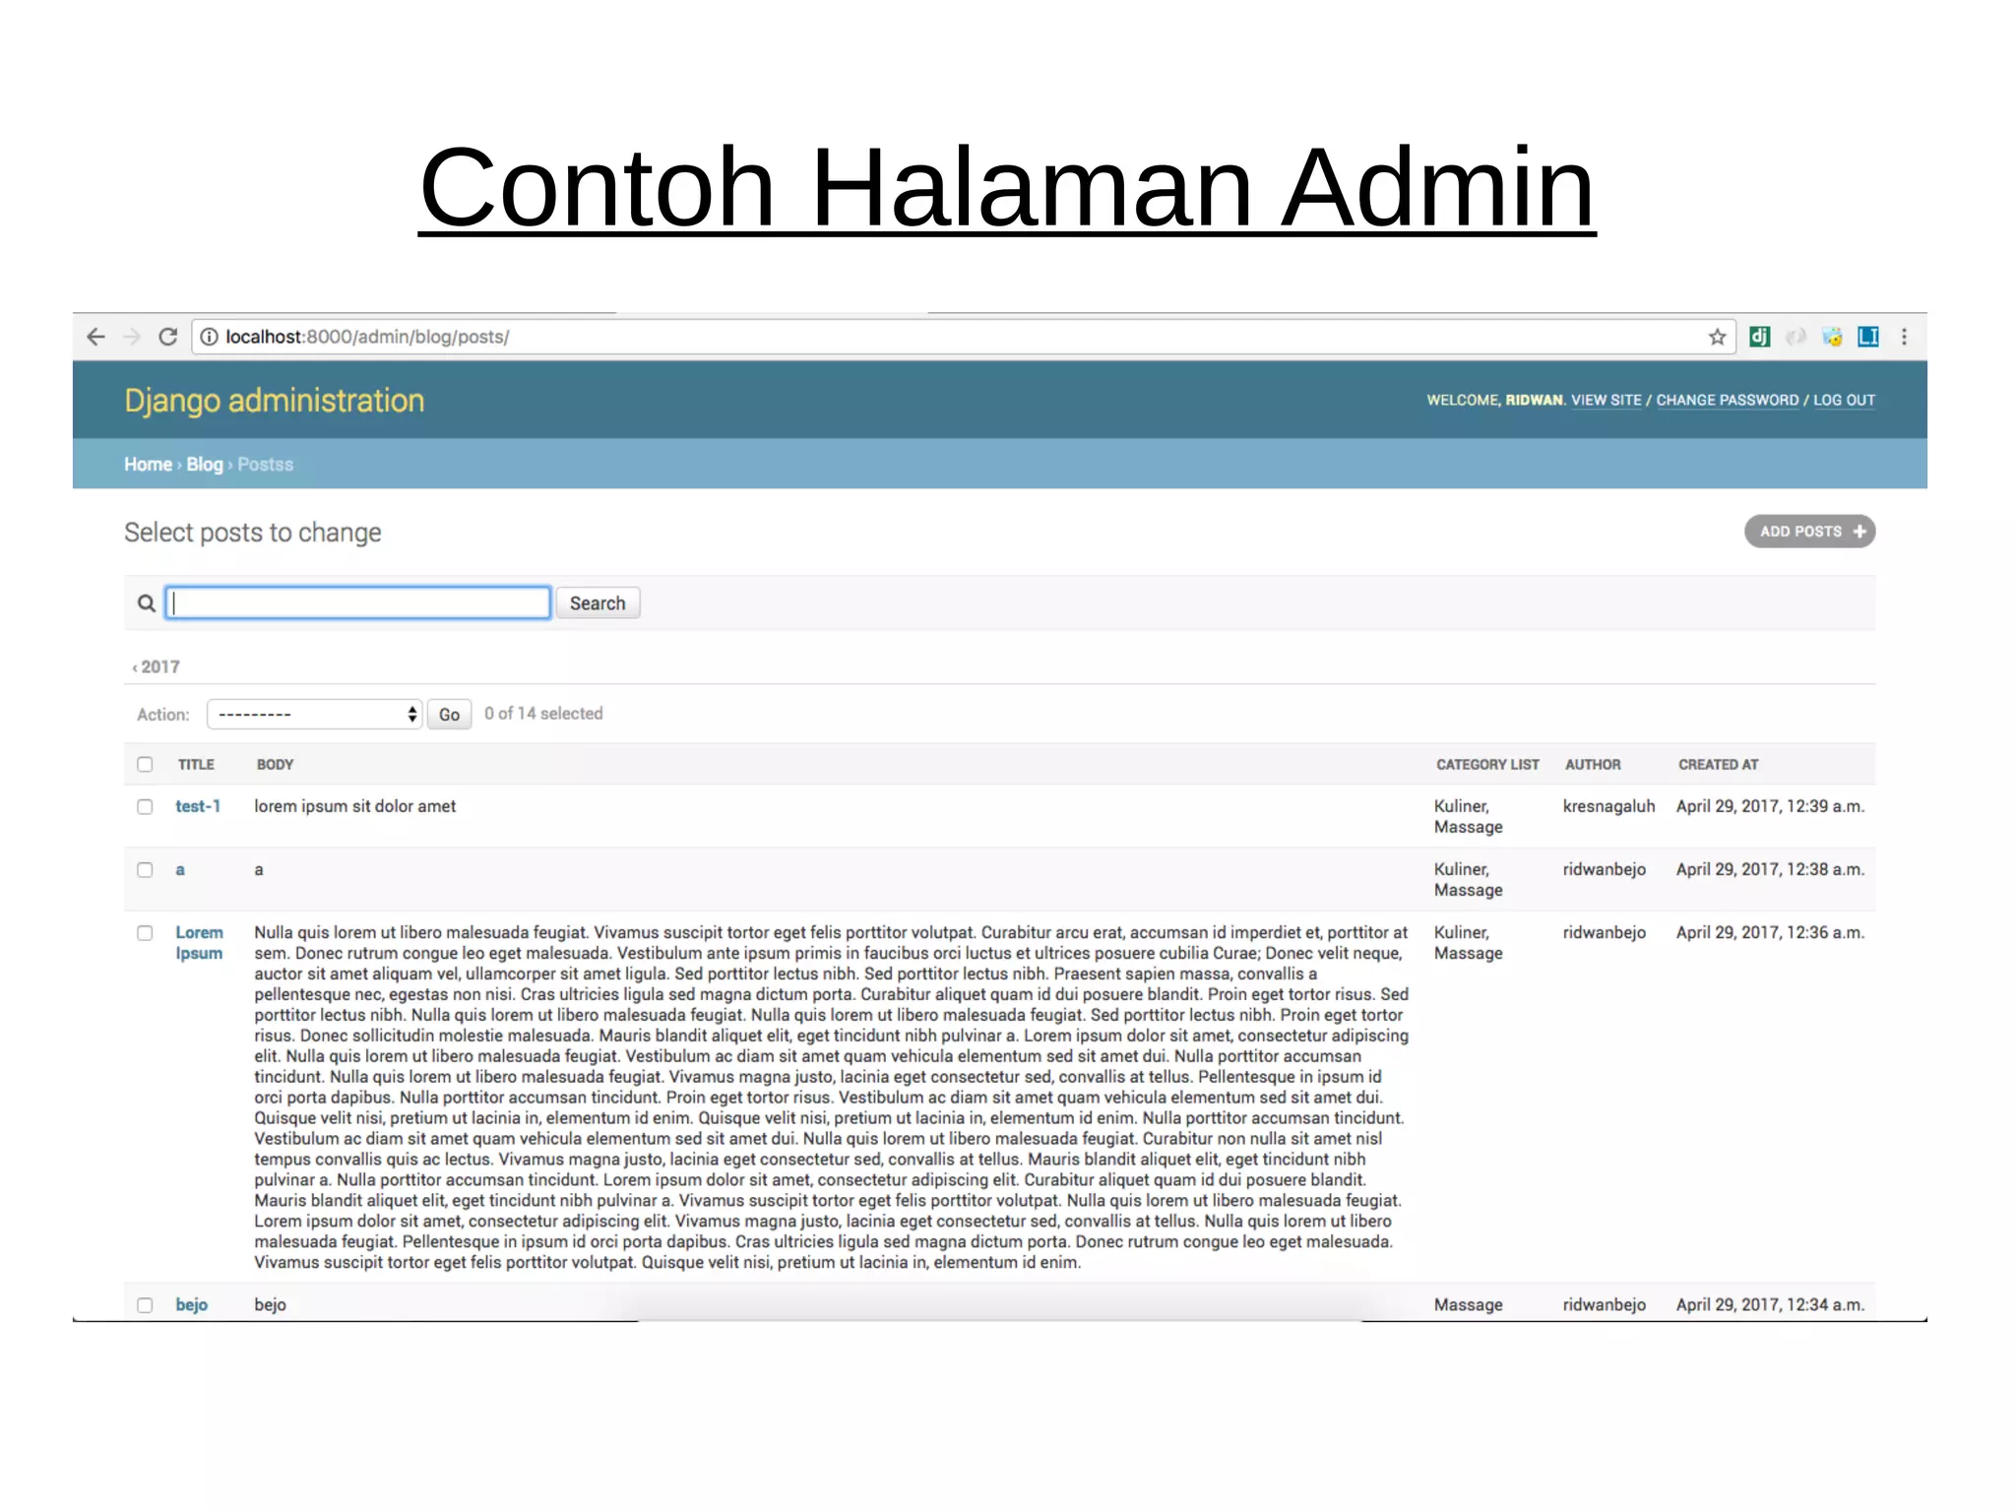Click the site info icon in address bar
This screenshot has width=2016, height=1511.
[x=210, y=337]
